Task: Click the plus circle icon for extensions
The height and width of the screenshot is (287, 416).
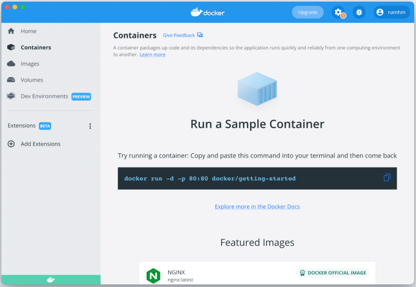Action: [11, 144]
